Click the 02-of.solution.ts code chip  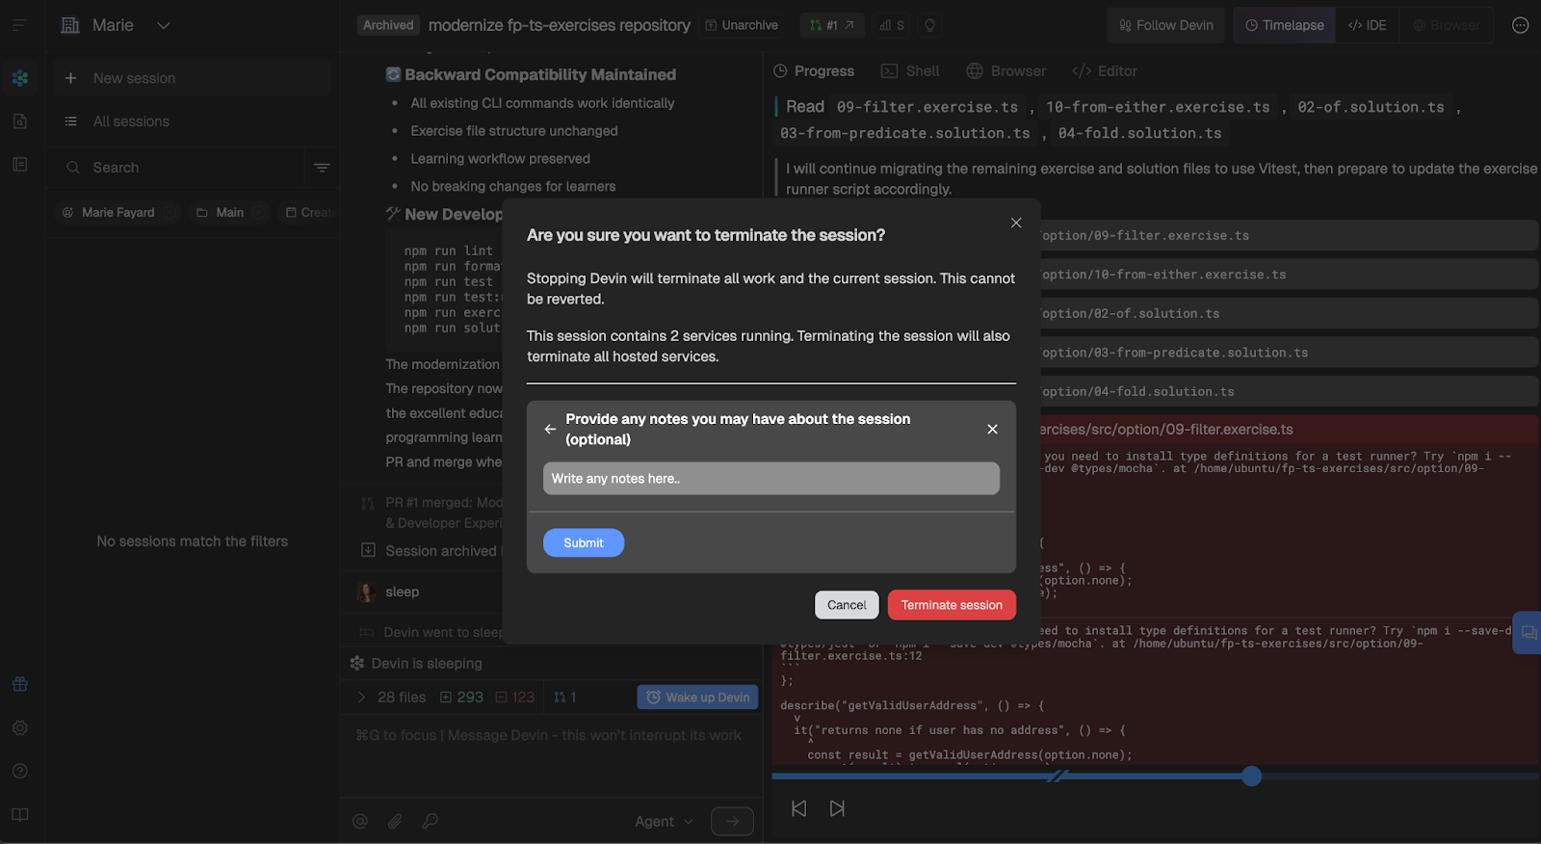[x=1371, y=107]
